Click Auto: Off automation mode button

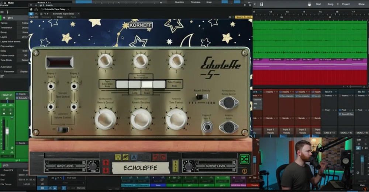(34, 17)
